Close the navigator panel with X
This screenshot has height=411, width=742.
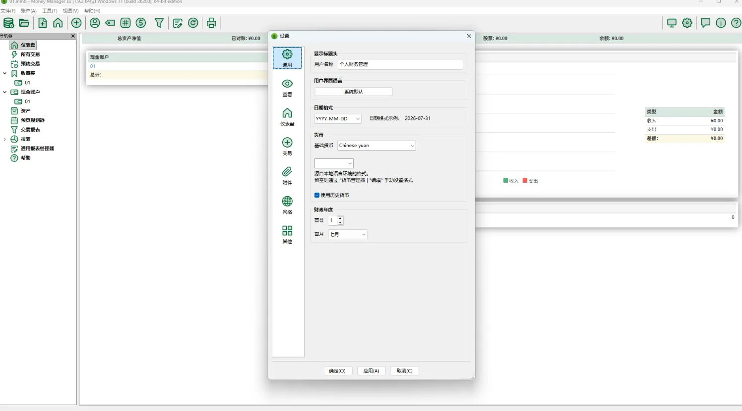tap(73, 36)
